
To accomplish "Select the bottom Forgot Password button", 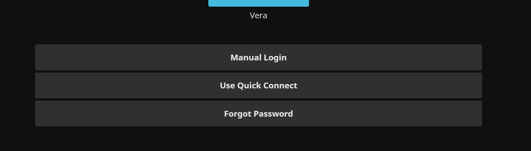I will 258,114.
